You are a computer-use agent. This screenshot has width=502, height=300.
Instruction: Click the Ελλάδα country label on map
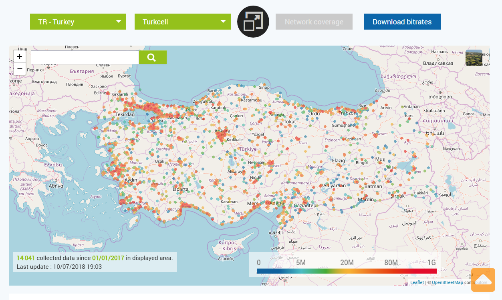(x=52, y=164)
